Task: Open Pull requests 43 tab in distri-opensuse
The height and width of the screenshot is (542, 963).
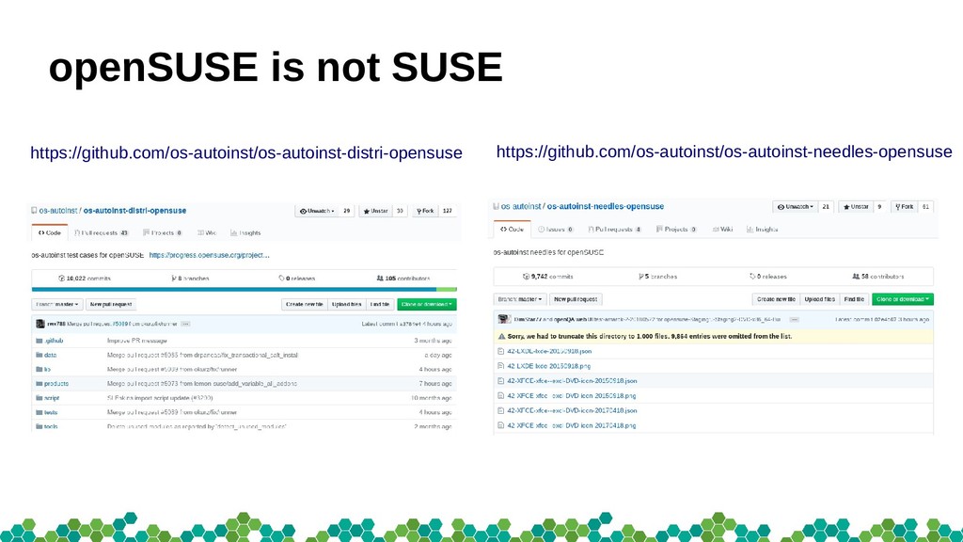Action: coord(102,233)
